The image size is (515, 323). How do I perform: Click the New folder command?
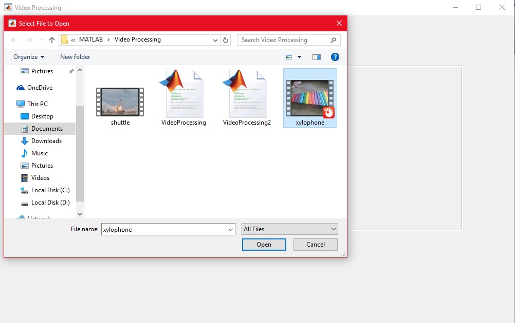pyautogui.click(x=75, y=57)
